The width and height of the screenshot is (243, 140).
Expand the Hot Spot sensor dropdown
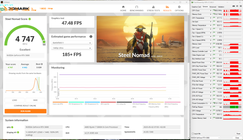pos(210,22)
